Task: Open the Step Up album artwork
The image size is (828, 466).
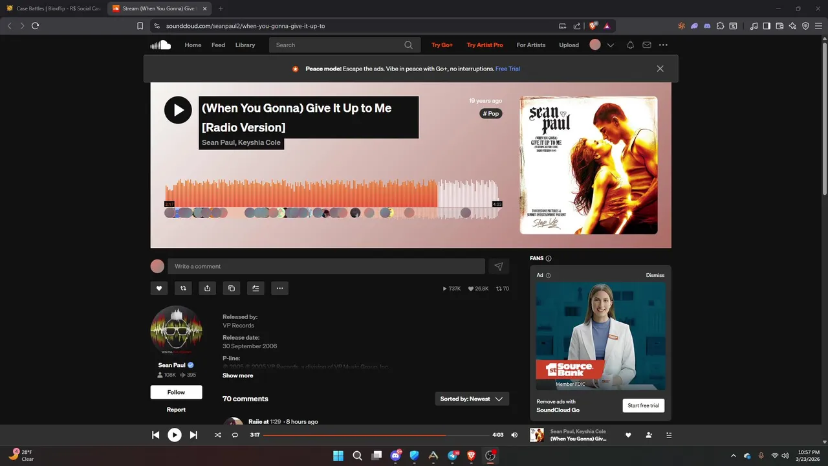Action: pyautogui.click(x=589, y=165)
